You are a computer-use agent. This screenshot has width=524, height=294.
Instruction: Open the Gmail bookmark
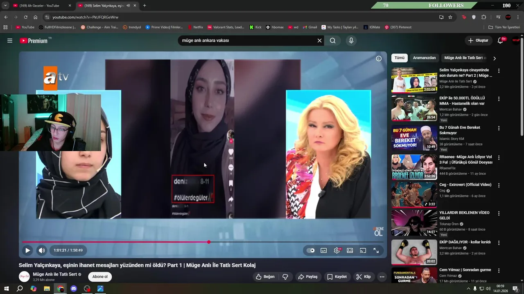point(310,27)
